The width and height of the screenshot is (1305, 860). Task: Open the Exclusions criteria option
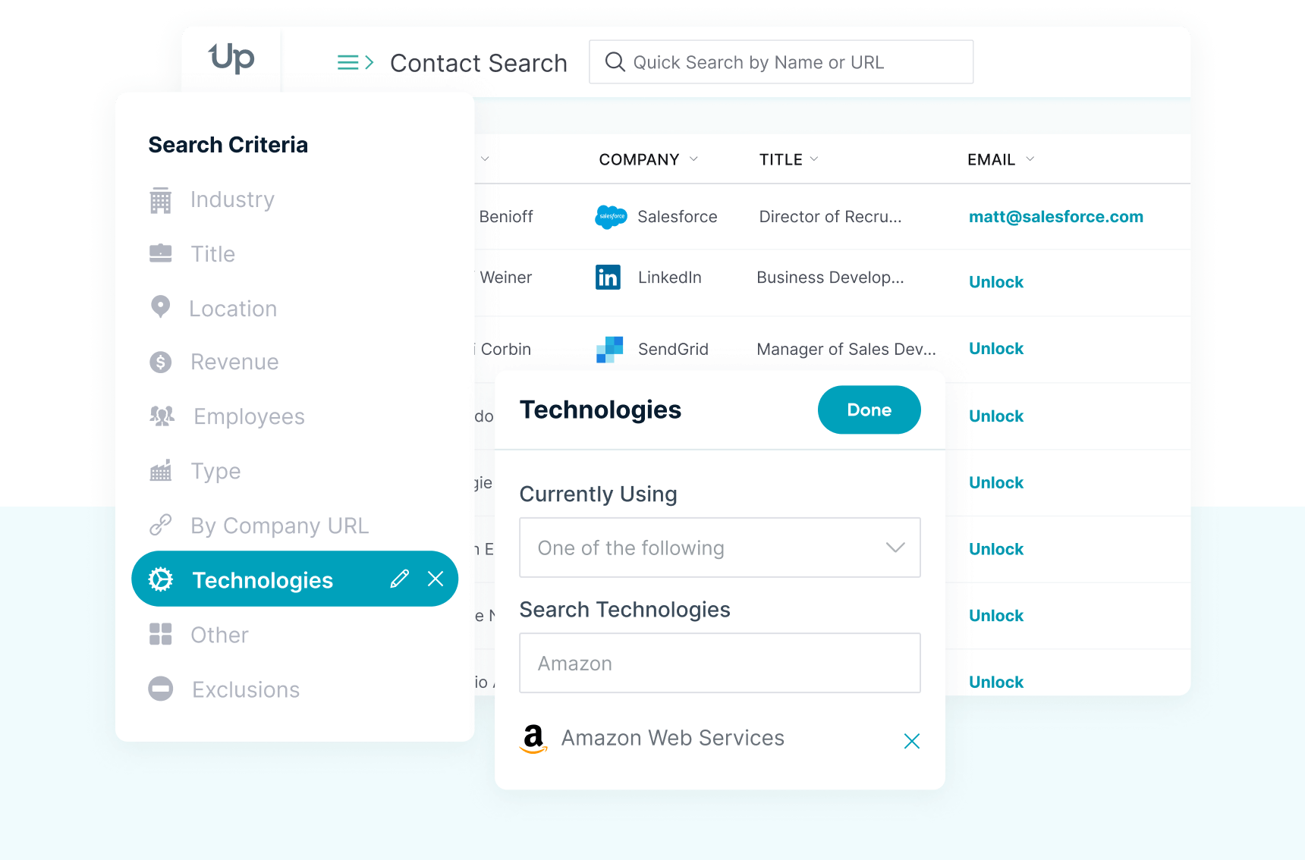pos(245,689)
